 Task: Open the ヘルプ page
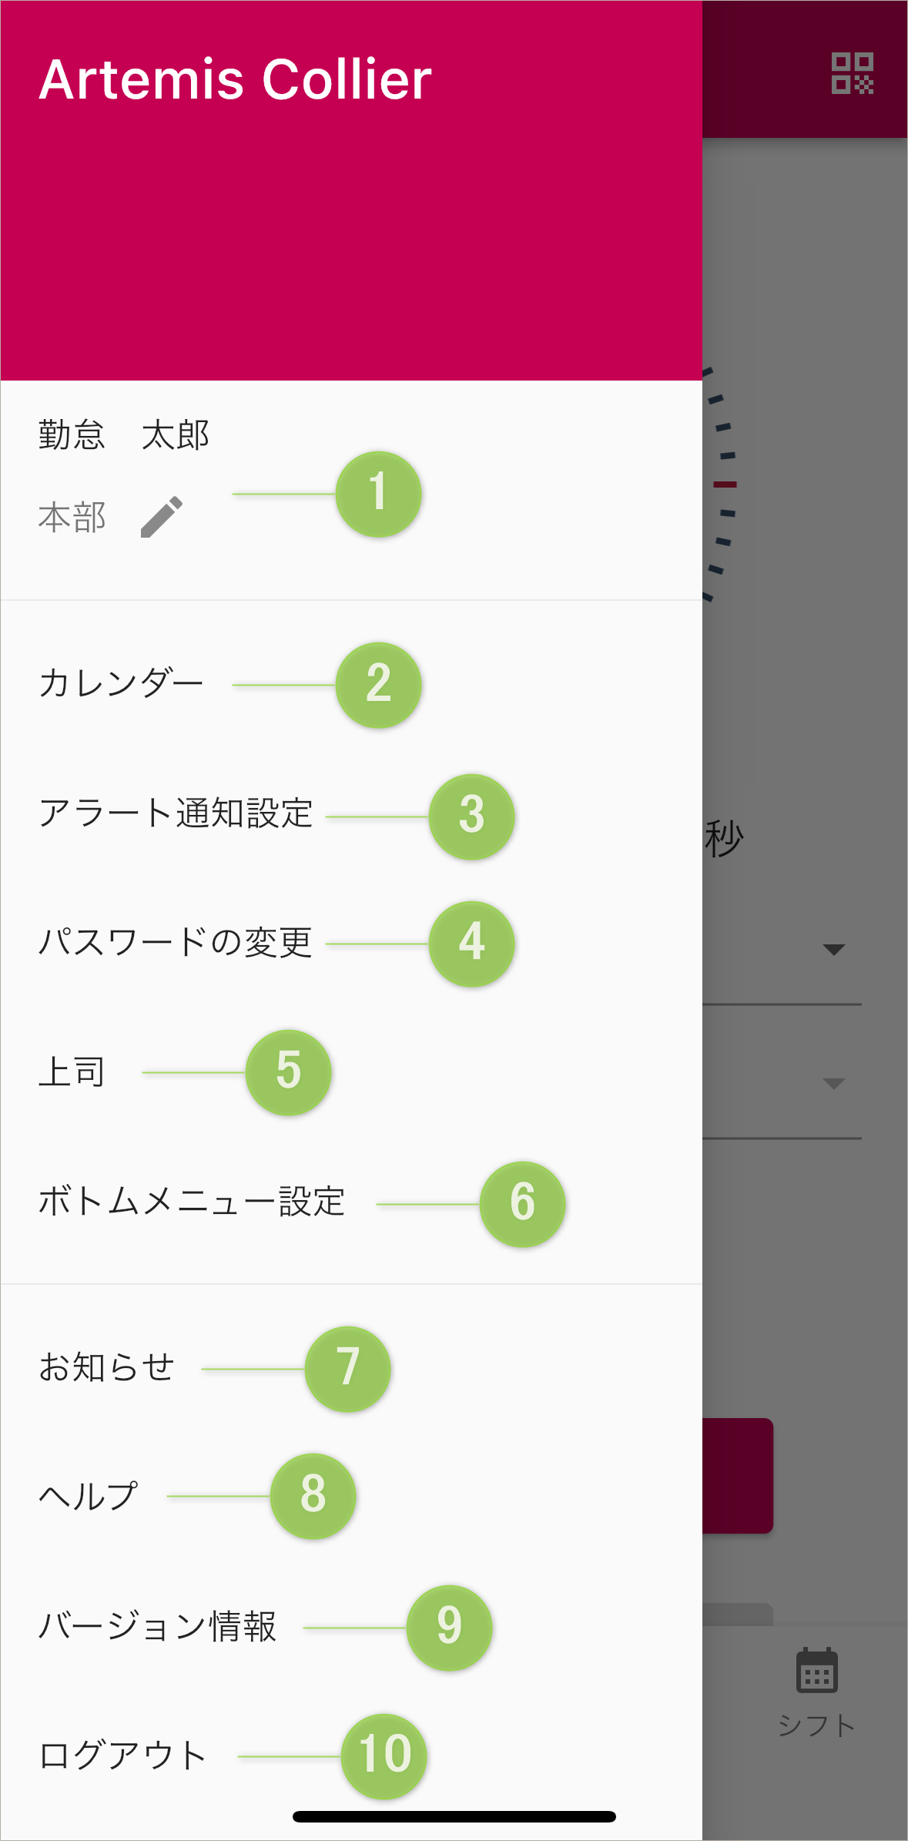(x=89, y=1496)
